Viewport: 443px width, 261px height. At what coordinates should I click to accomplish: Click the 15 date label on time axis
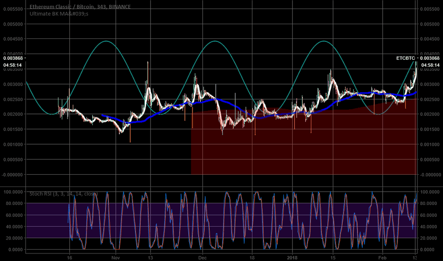(333, 258)
